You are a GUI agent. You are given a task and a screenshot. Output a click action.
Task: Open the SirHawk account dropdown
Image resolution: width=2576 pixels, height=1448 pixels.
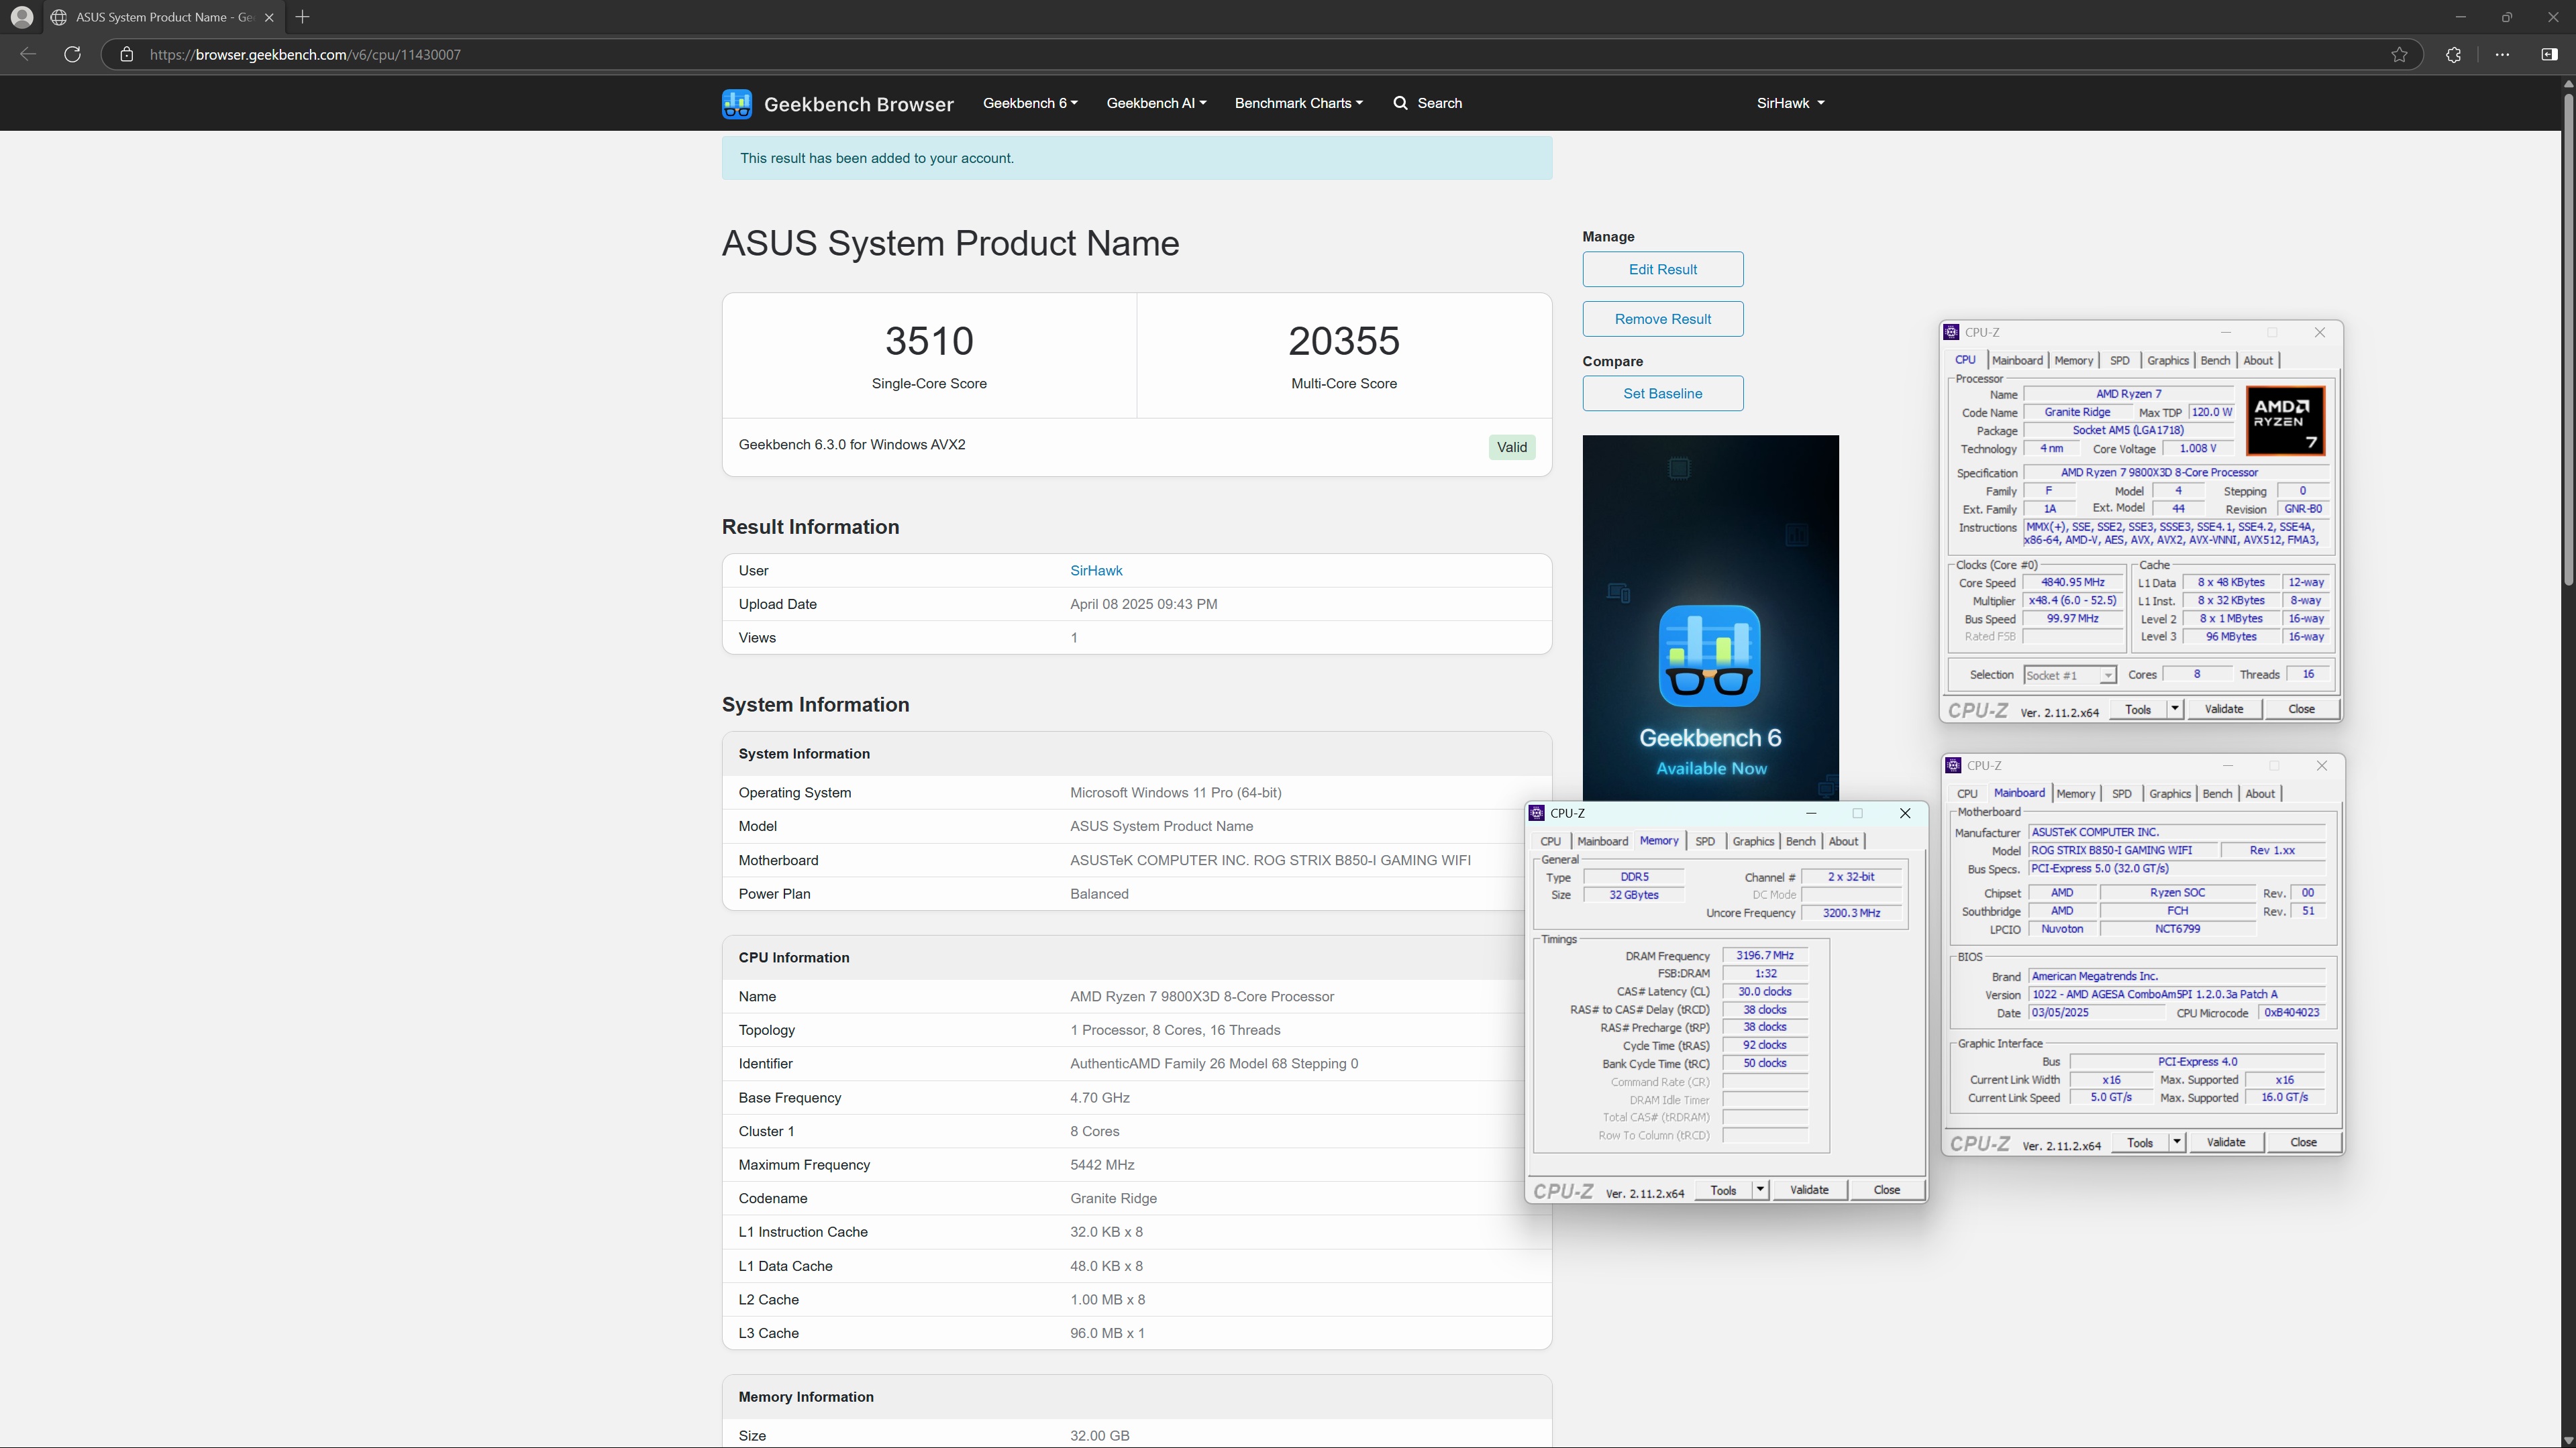point(1790,103)
